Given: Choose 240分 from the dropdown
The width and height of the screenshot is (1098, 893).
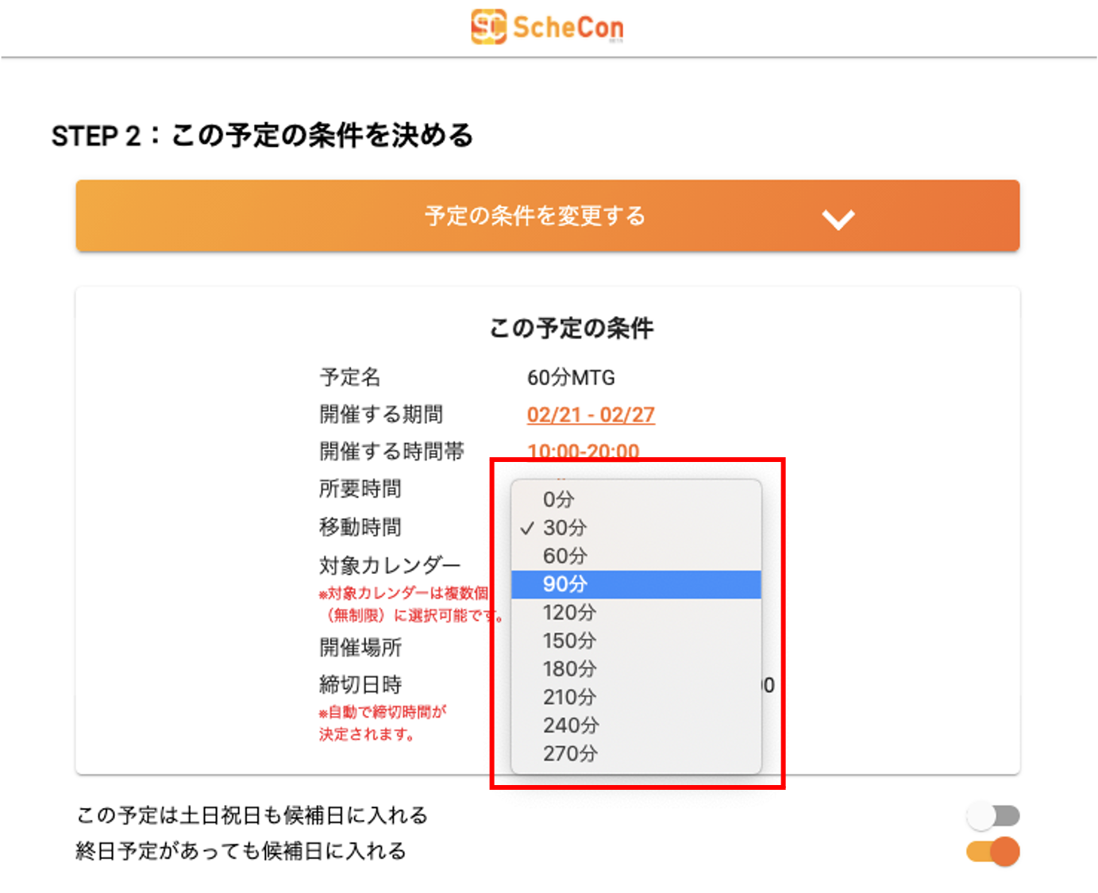Looking at the screenshot, I should pyautogui.click(x=571, y=726).
